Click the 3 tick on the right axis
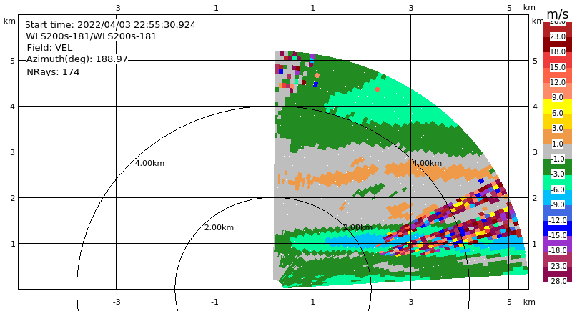 point(535,152)
